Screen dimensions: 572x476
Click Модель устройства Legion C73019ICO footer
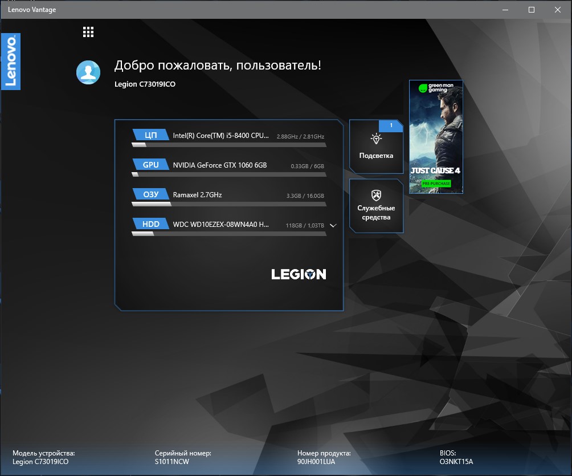(43, 457)
